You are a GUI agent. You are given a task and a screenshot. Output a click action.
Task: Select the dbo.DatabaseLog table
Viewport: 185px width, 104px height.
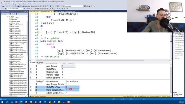17,30
